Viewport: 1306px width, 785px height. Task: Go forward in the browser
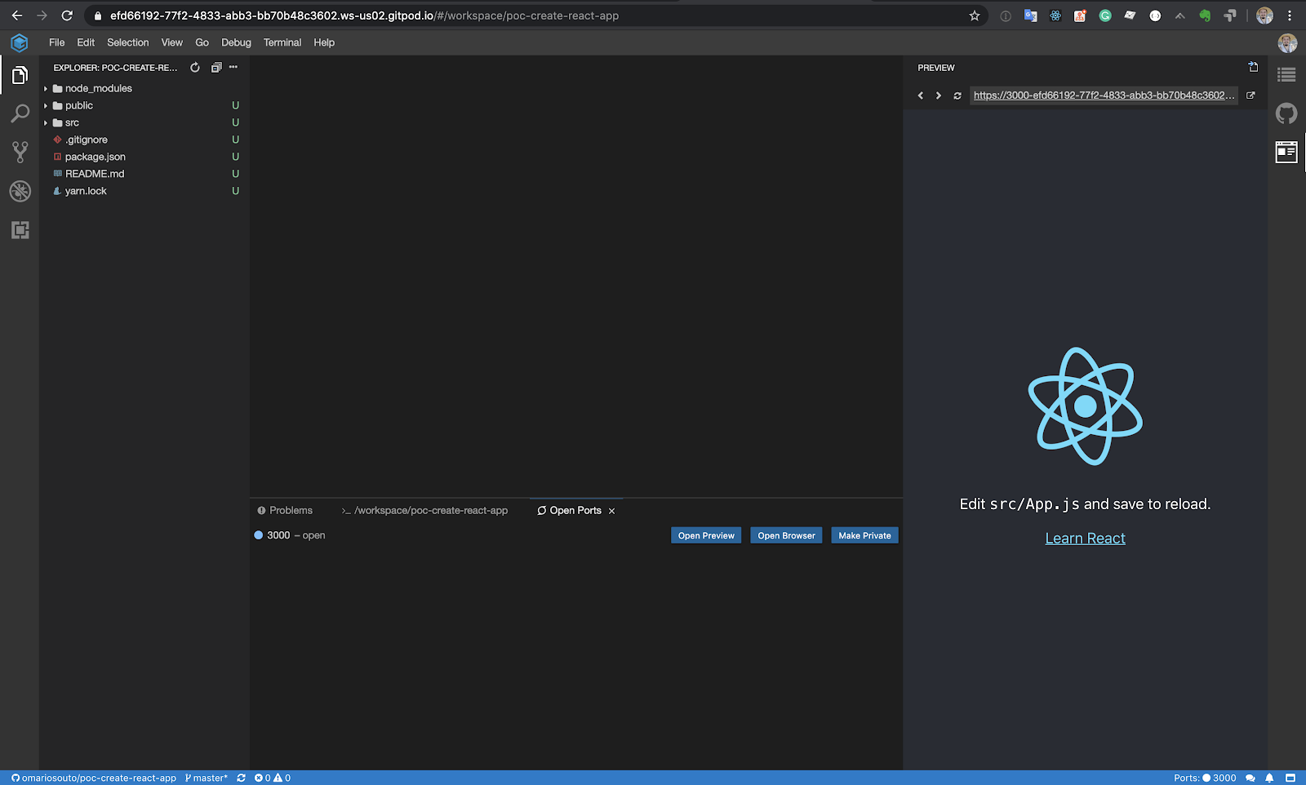coord(42,16)
